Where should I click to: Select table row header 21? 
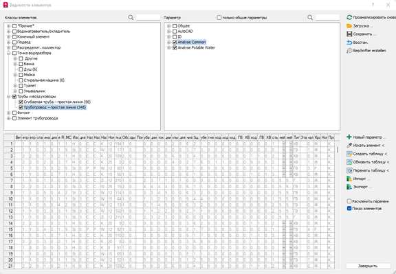(10, 266)
